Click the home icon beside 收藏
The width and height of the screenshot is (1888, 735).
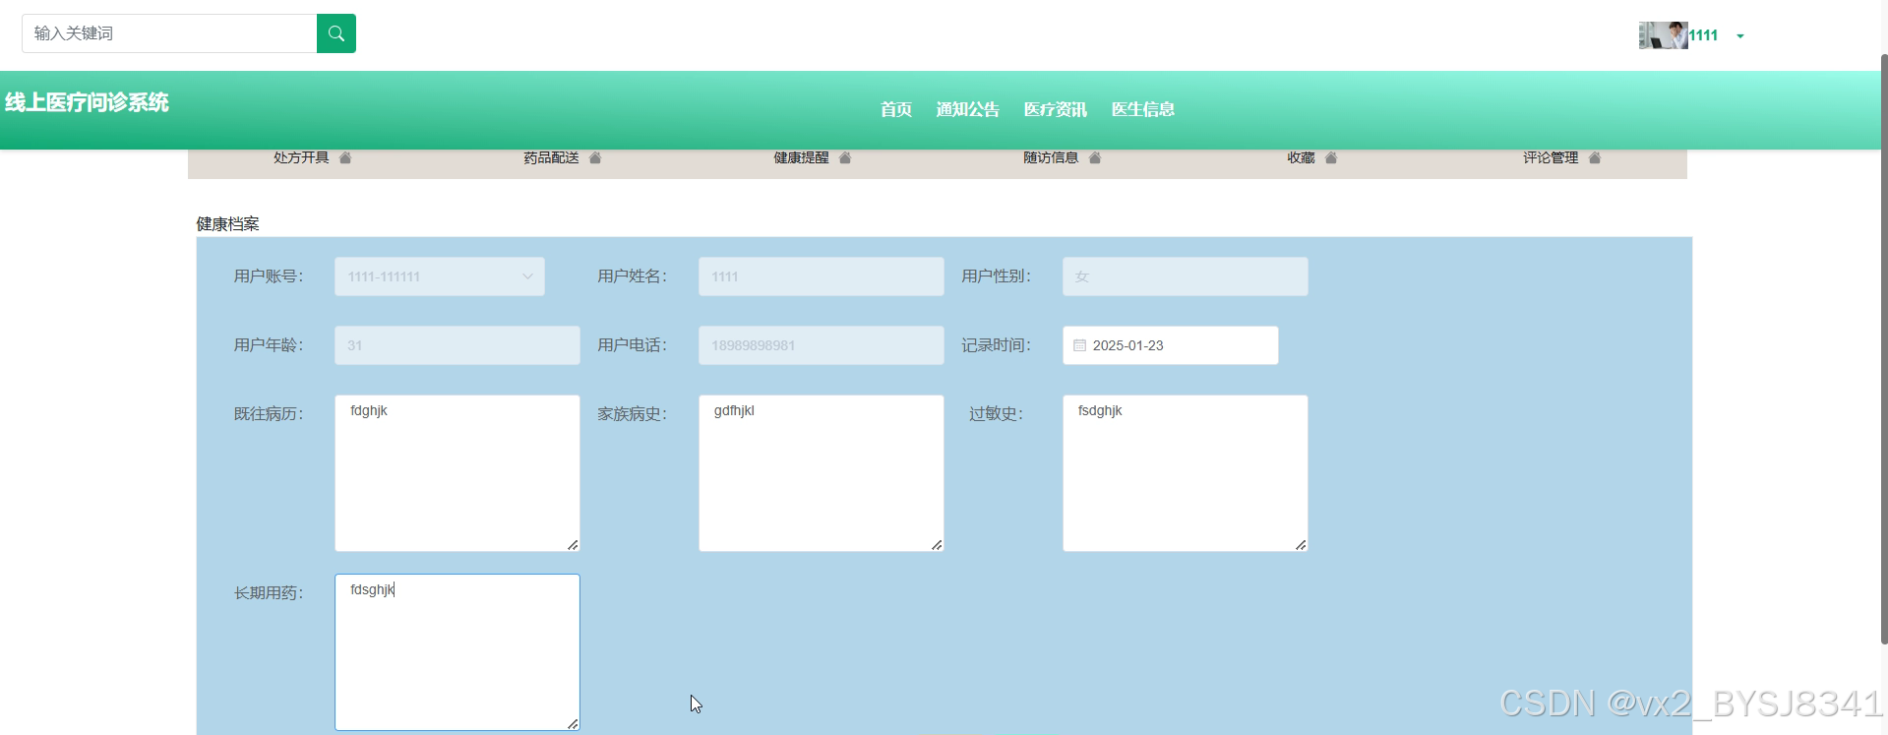click(1331, 157)
